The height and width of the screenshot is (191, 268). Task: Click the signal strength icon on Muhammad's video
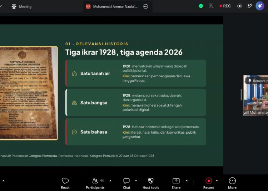click(246, 113)
